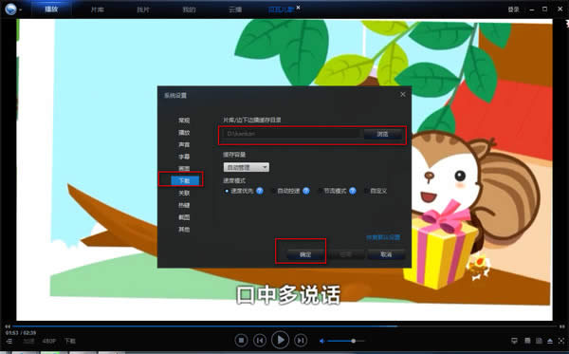The width and height of the screenshot is (569, 354).
Task: Adjust the volume slider handle
Action: tap(353, 341)
